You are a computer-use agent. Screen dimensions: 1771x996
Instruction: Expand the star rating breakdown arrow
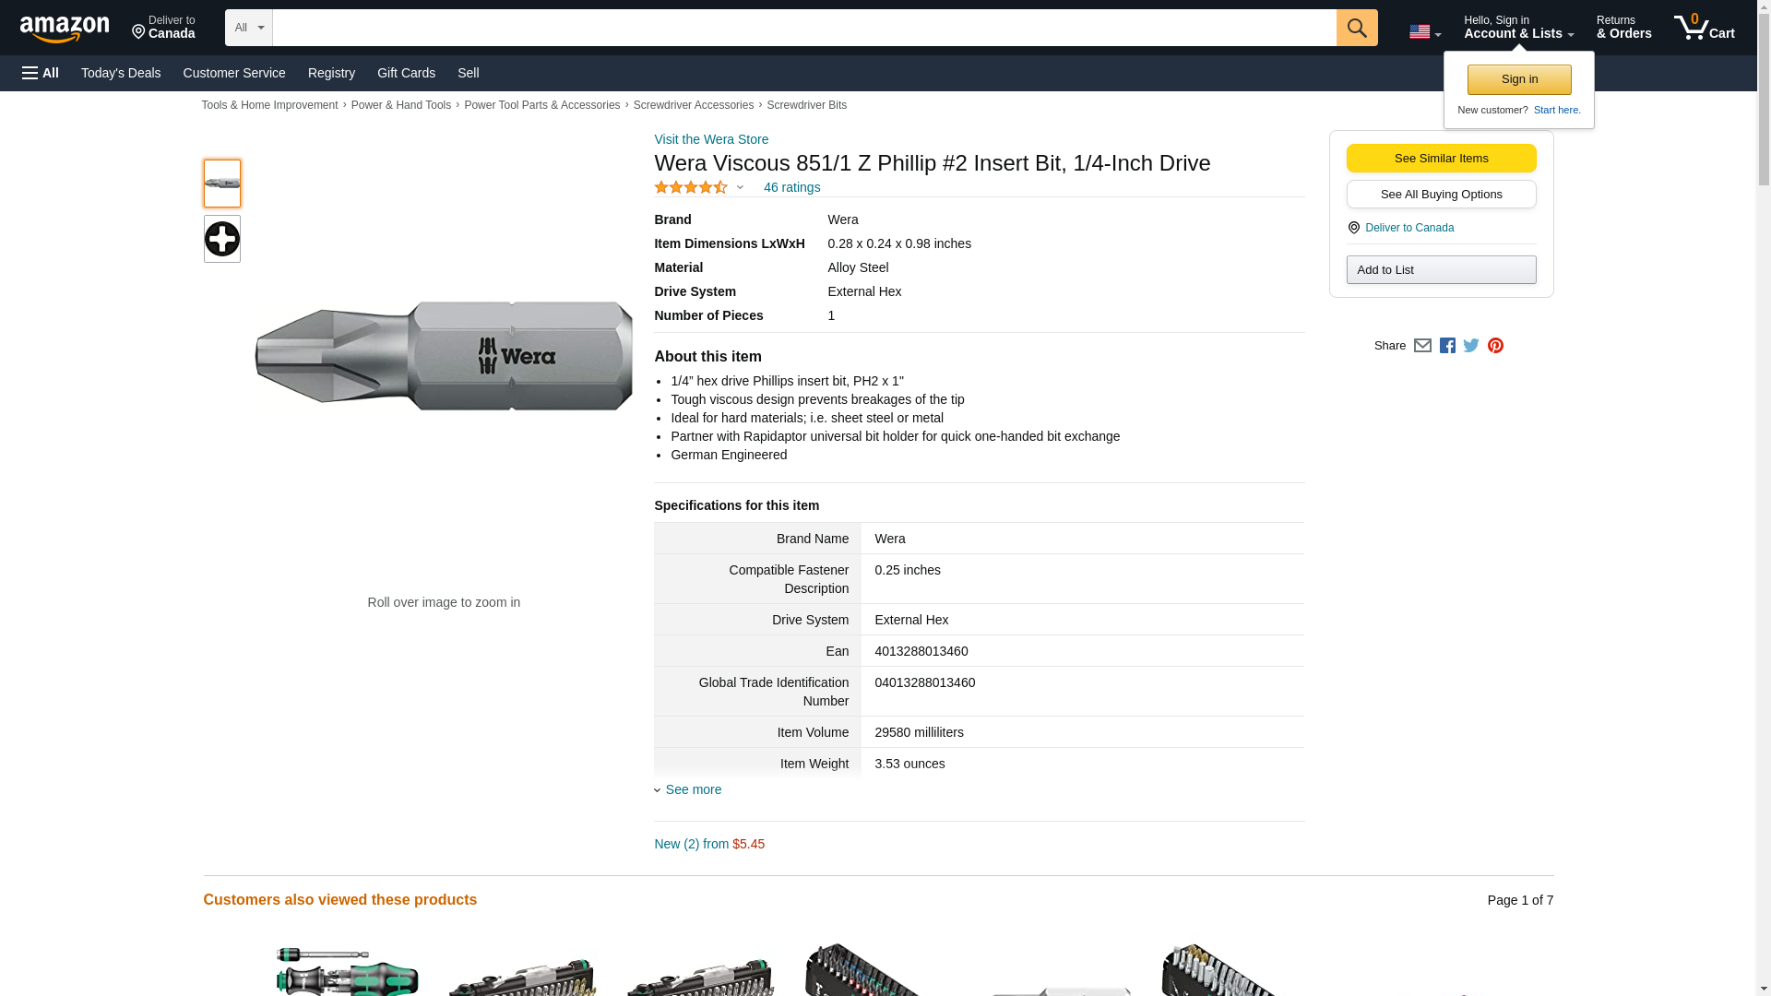point(740,187)
